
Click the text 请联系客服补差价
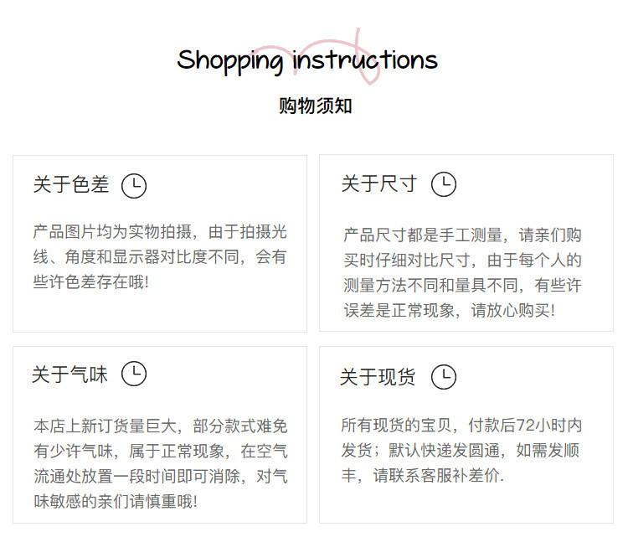[444, 475]
